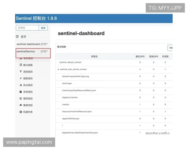
Task: Open 系统规则 lock icon
Action: pos(21,92)
